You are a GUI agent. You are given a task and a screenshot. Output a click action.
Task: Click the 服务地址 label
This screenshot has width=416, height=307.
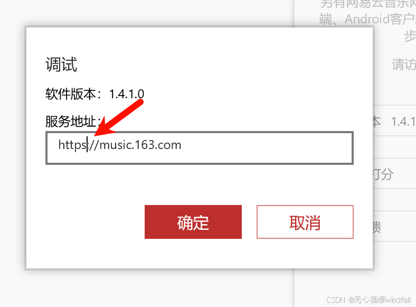click(x=71, y=122)
